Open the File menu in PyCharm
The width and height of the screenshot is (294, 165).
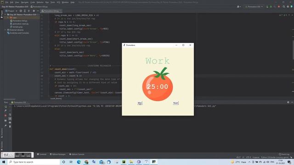tap(7, 2)
